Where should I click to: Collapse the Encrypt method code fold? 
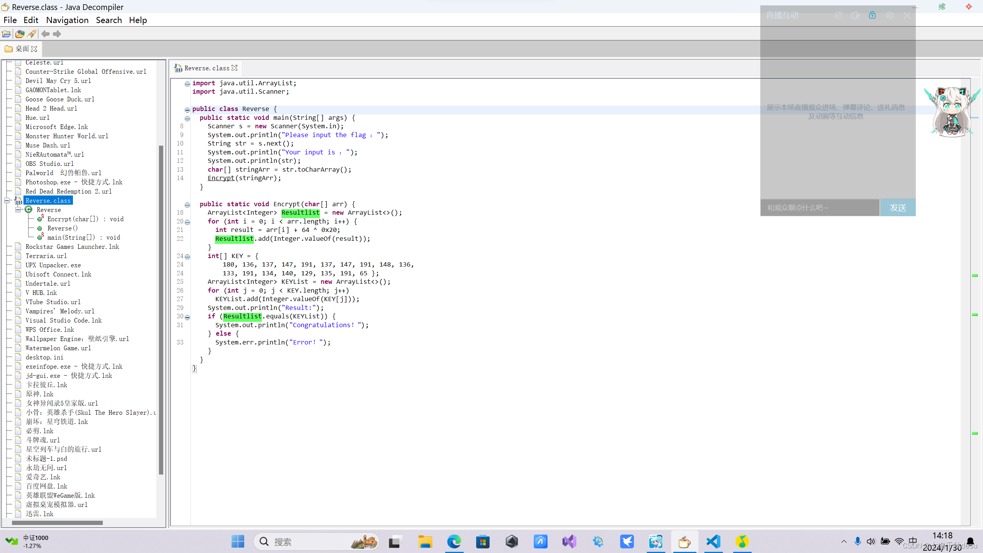187,205
